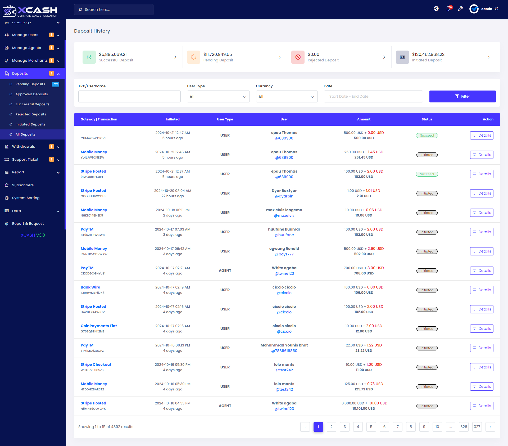
Task: Open the @maxelvis user link
Action: click(284, 216)
